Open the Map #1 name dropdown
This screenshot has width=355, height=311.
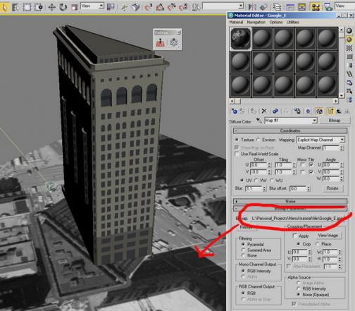click(x=291, y=121)
